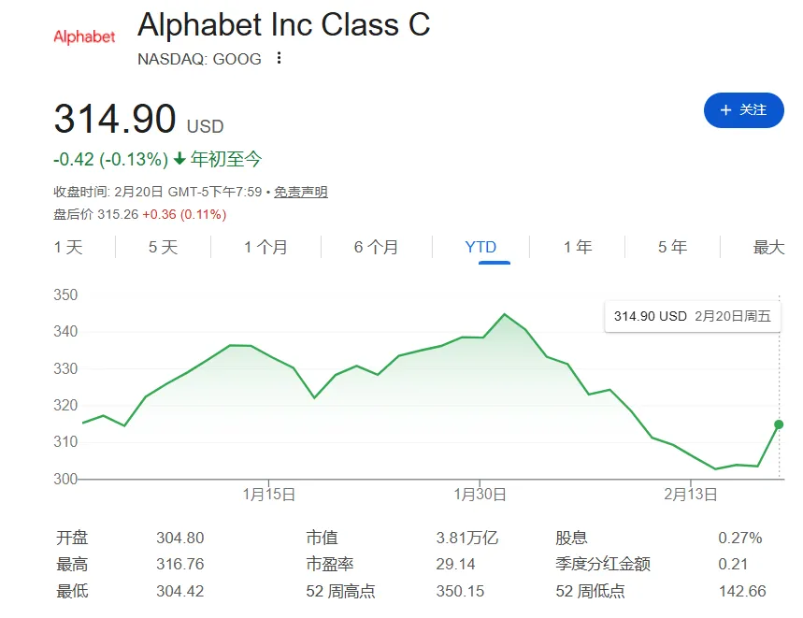803x618 pixels.
Task: Select the 最大 chart range
Action: click(x=767, y=247)
